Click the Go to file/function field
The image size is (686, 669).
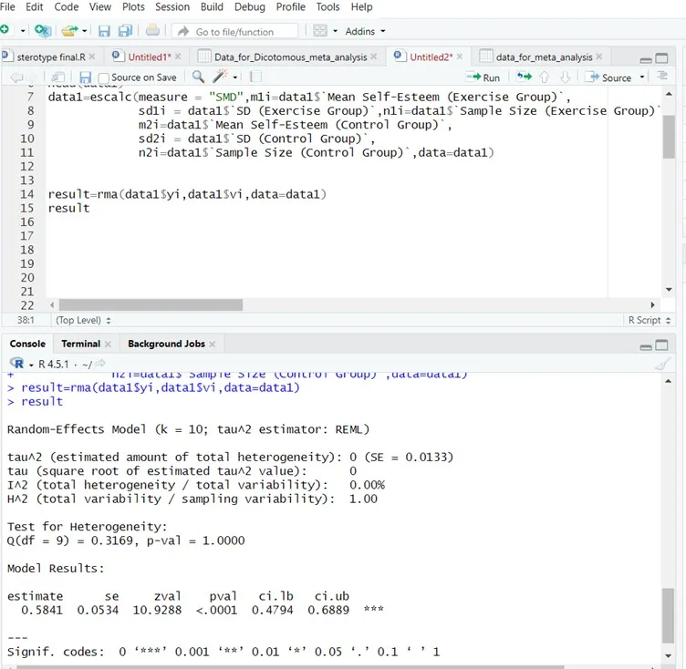point(235,32)
